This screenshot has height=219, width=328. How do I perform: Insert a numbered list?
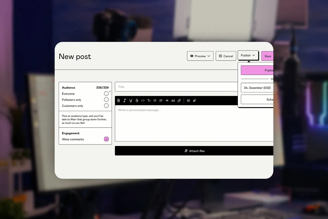pos(161,100)
